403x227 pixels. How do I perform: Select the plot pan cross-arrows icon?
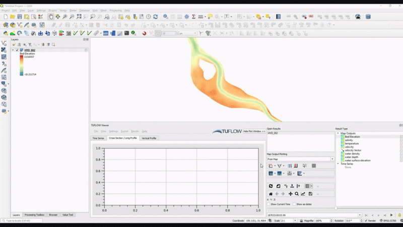290,194
